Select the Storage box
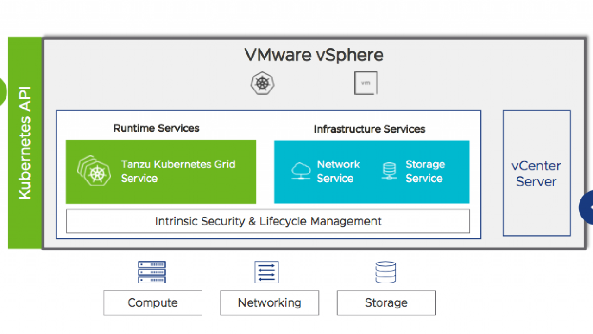 [386, 303]
